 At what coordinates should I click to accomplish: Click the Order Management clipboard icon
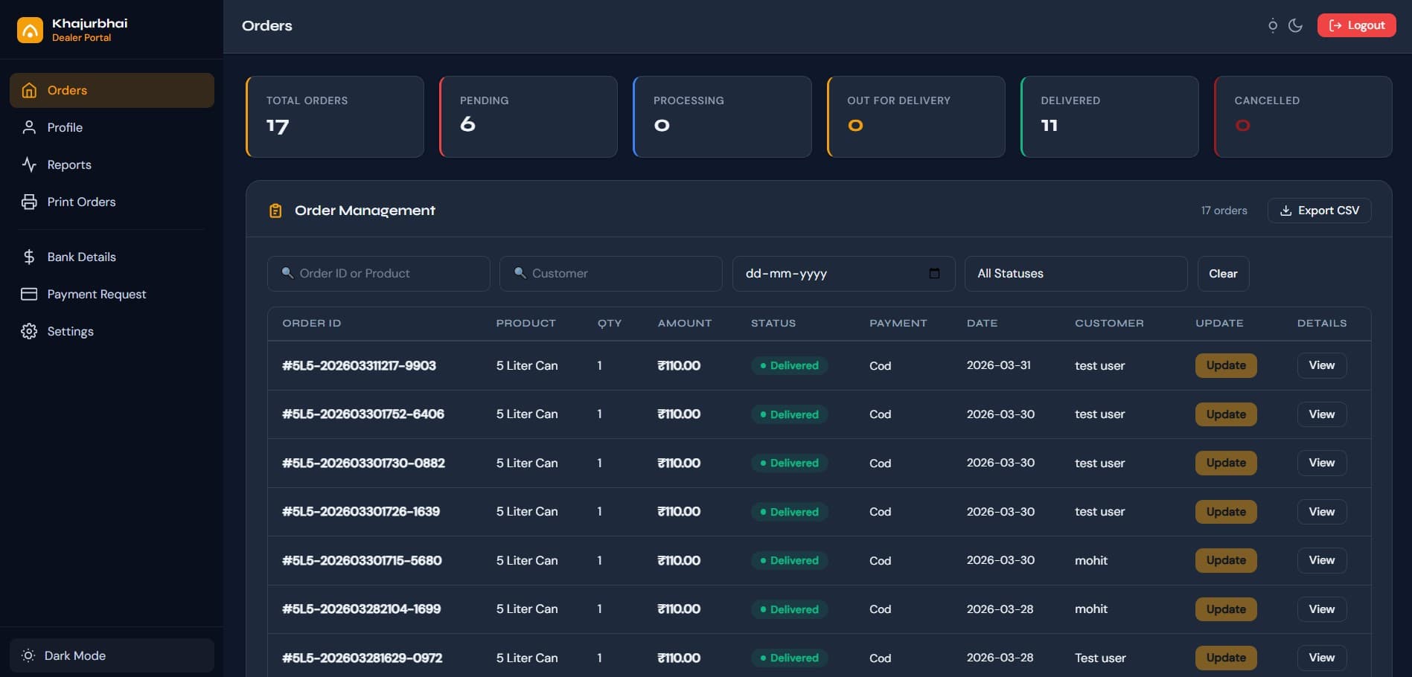(x=275, y=211)
